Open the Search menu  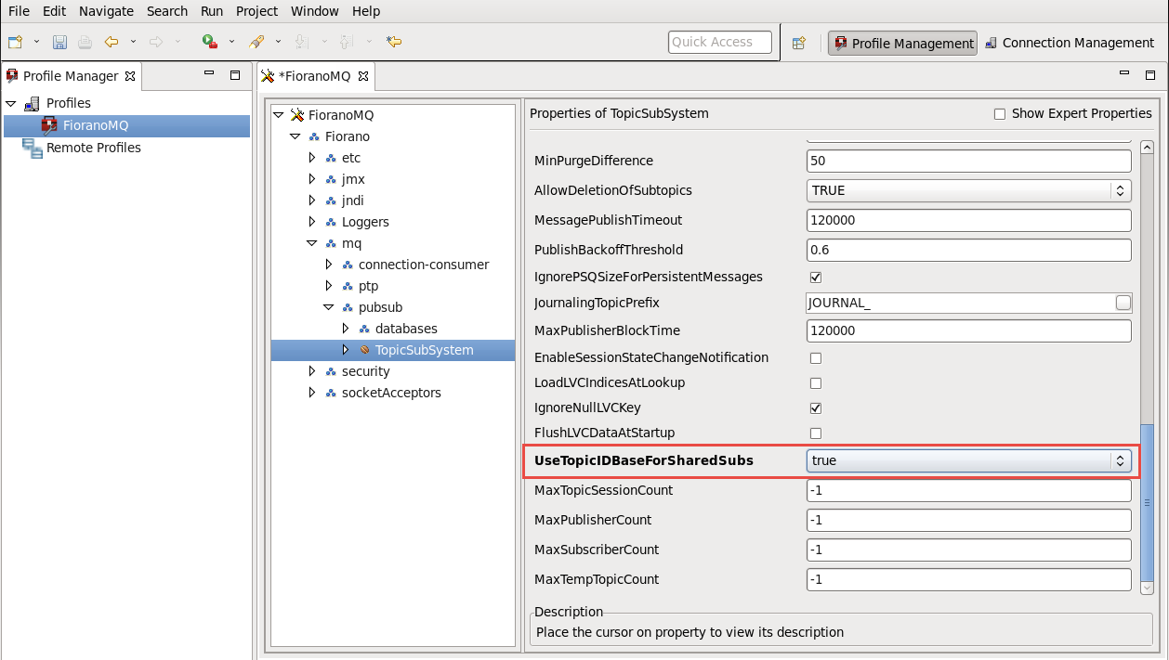click(167, 11)
